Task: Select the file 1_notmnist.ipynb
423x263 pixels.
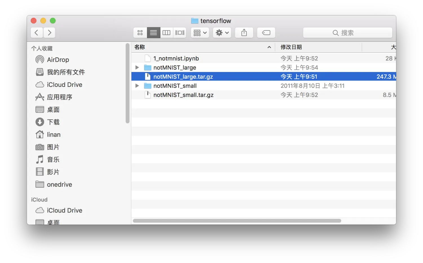Action: [x=264, y=58]
